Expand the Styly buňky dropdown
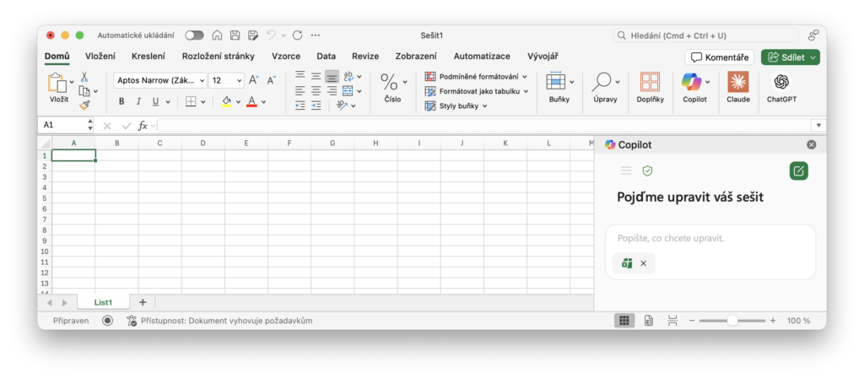Viewport: 864px width, 379px height. click(485, 106)
